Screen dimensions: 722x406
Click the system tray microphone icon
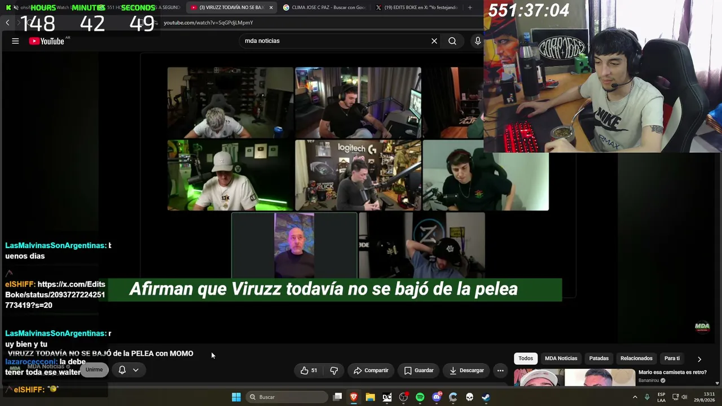pos(647,397)
